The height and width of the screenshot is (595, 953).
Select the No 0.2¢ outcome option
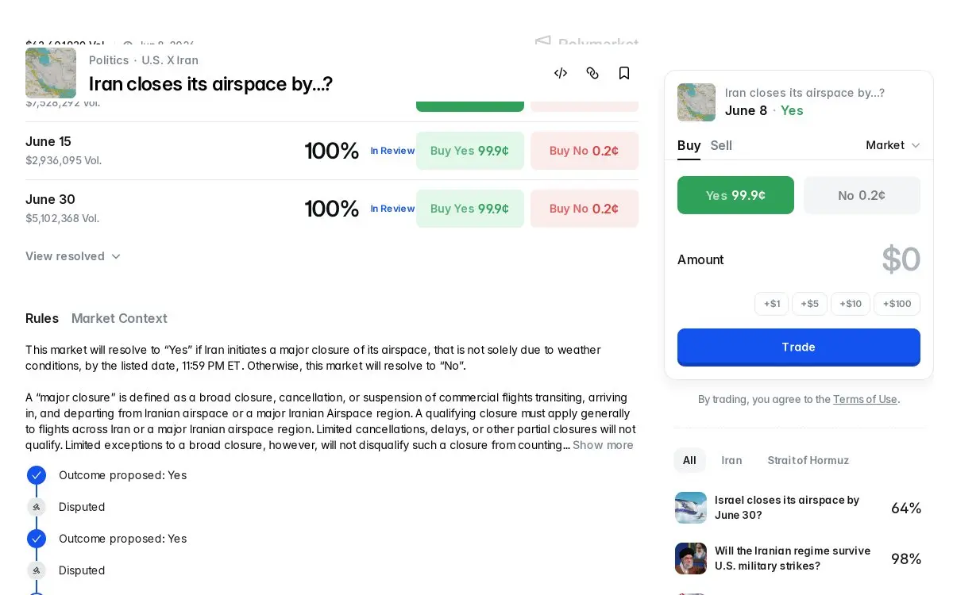tap(862, 195)
